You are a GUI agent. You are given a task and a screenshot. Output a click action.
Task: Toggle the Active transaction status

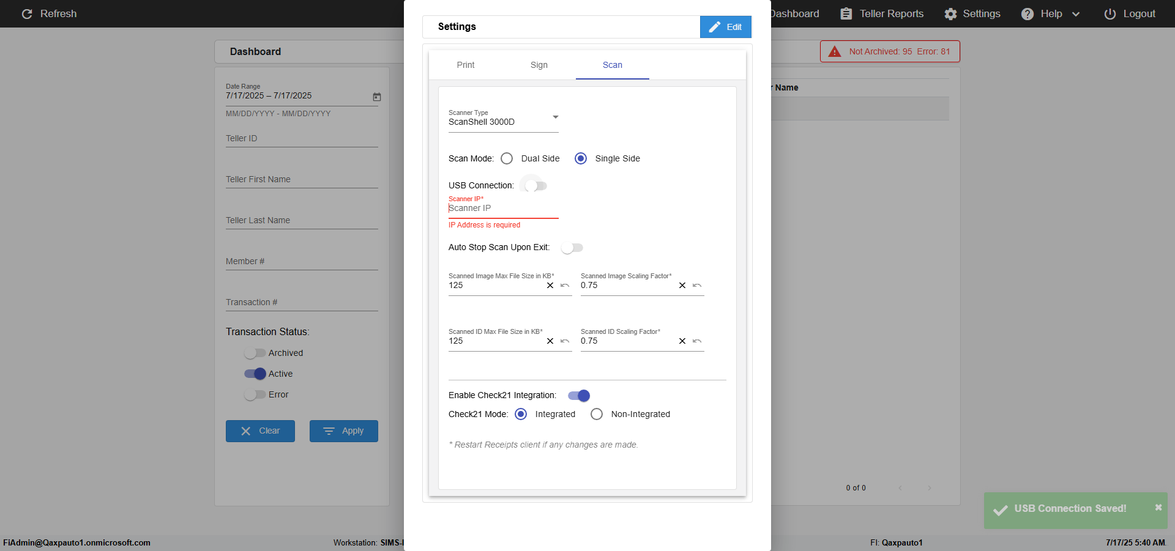pos(255,374)
